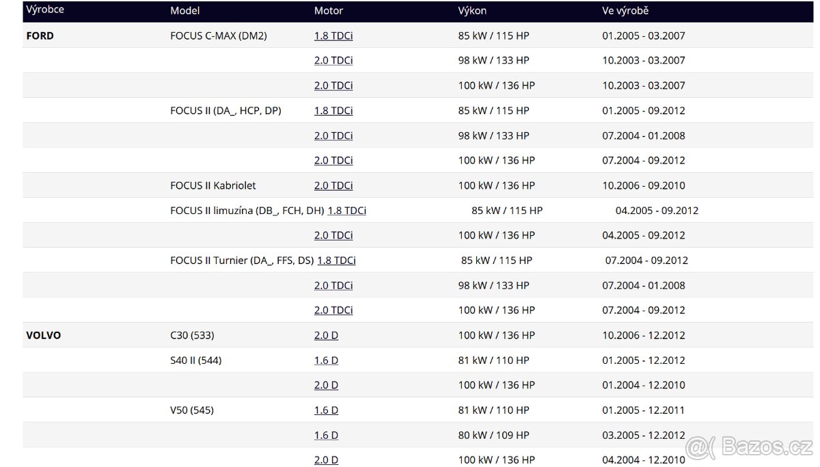Screen dimensions: 820x467
Task: Open the 1.8 TDCi link for FOCUS C-MAX (DM2)
Action: click(x=333, y=36)
